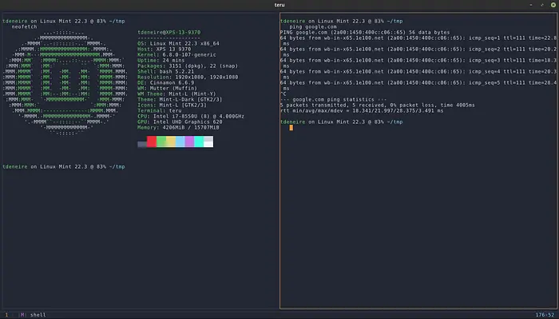559x319 pixels.
Task: Click the block cursor in right pane
Action: click(291, 127)
